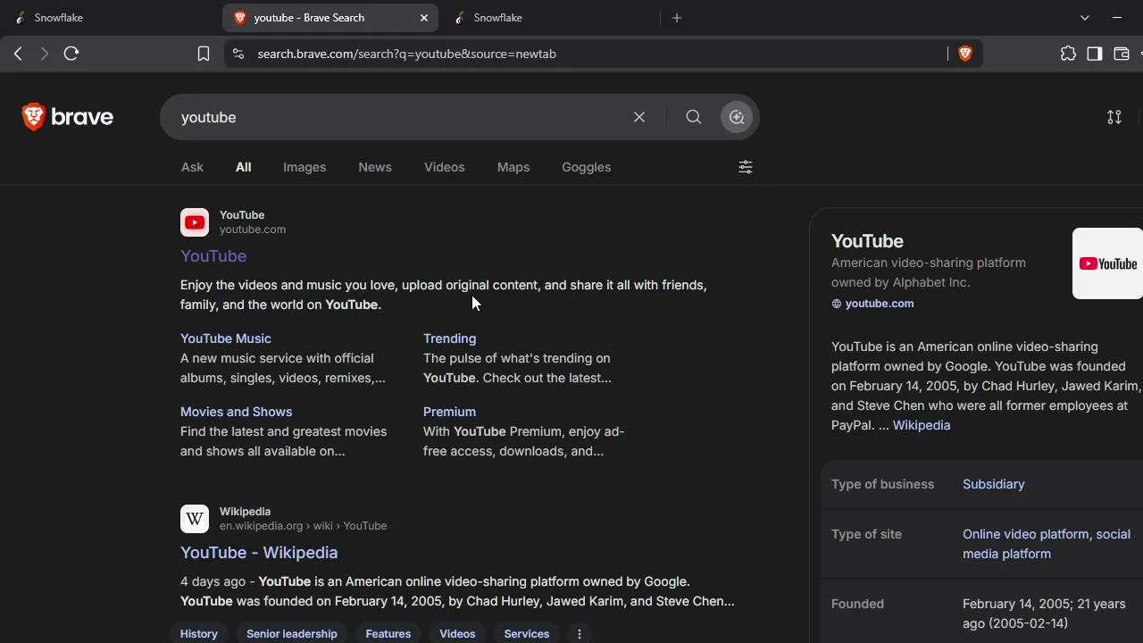
Task: Bookmark this page with the bookmark icon
Action: coord(204,54)
